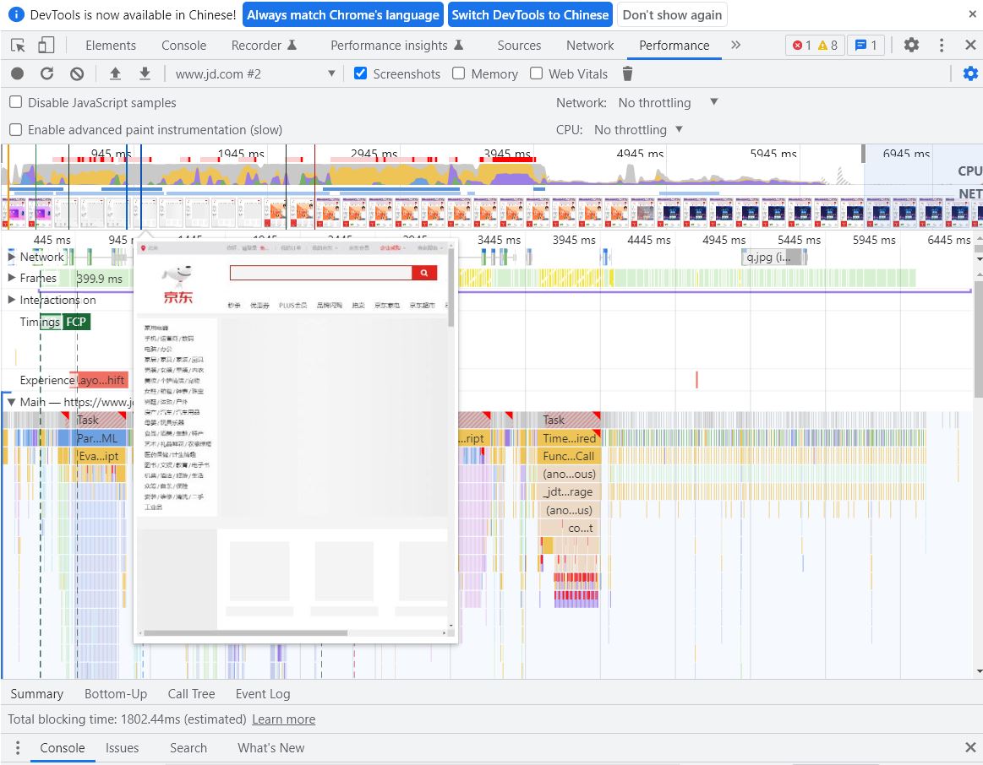The width and height of the screenshot is (983, 765).
Task: Click the FCP timing marker
Action: point(76,322)
